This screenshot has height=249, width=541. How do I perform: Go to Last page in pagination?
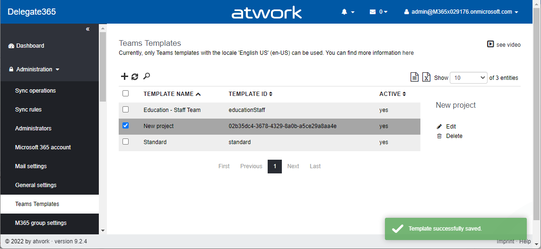click(x=315, y=166)
